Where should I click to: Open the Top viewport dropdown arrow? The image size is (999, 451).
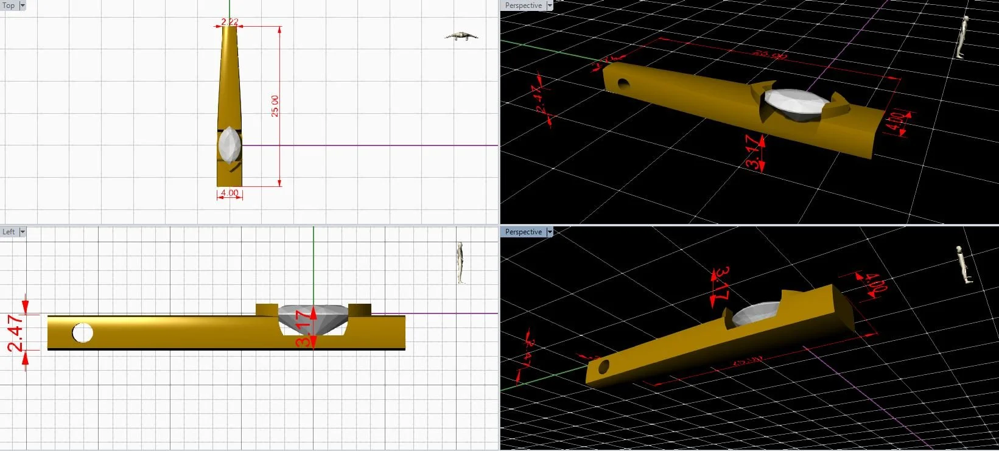(23, 5)
